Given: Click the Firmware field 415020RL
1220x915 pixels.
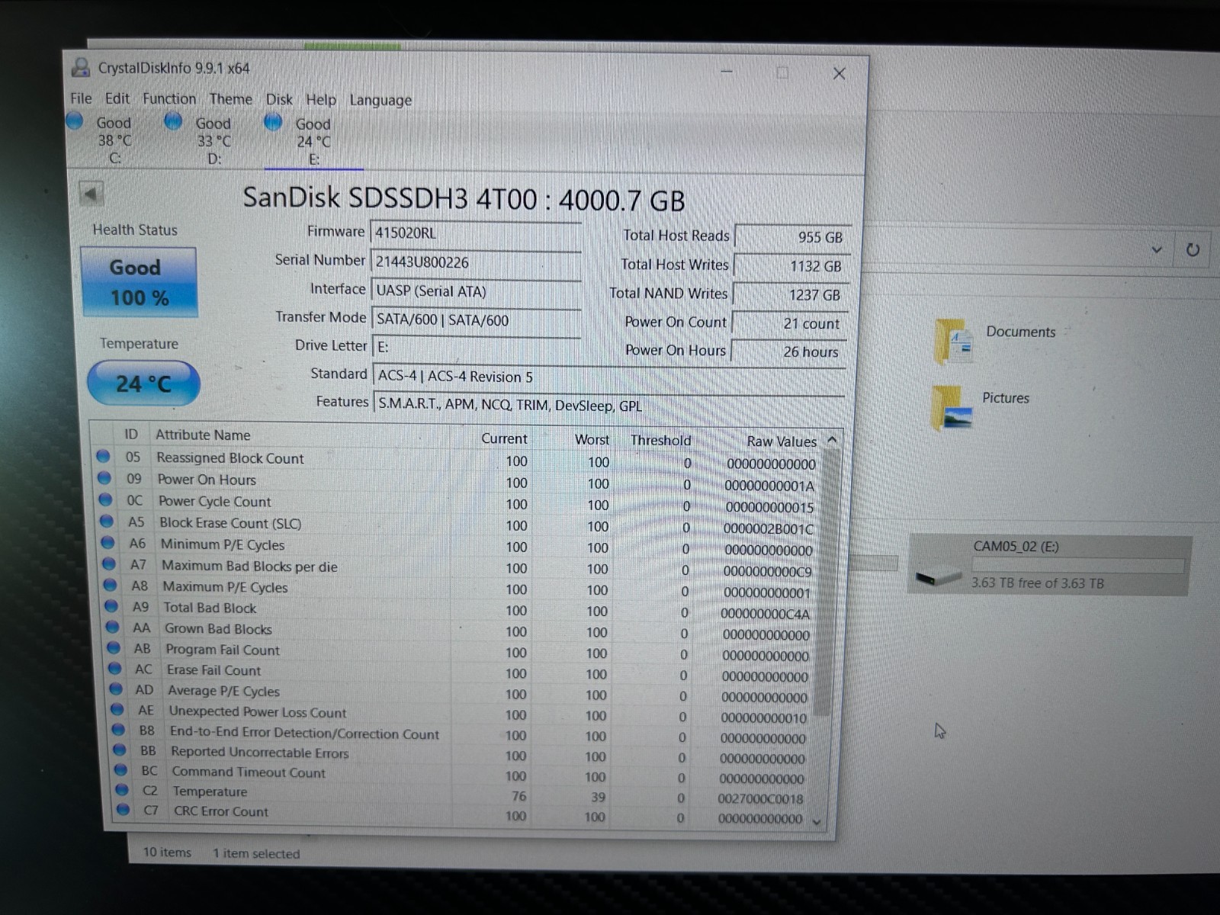Looking at the screenshot, I should 475,233.
